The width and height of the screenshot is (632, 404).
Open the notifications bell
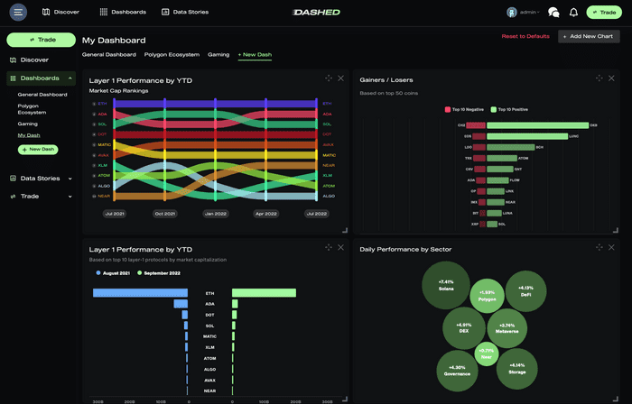pos(573,13)
